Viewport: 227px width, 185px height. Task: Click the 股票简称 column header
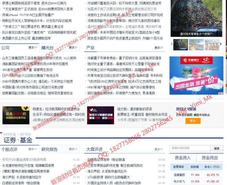[178, 167]
